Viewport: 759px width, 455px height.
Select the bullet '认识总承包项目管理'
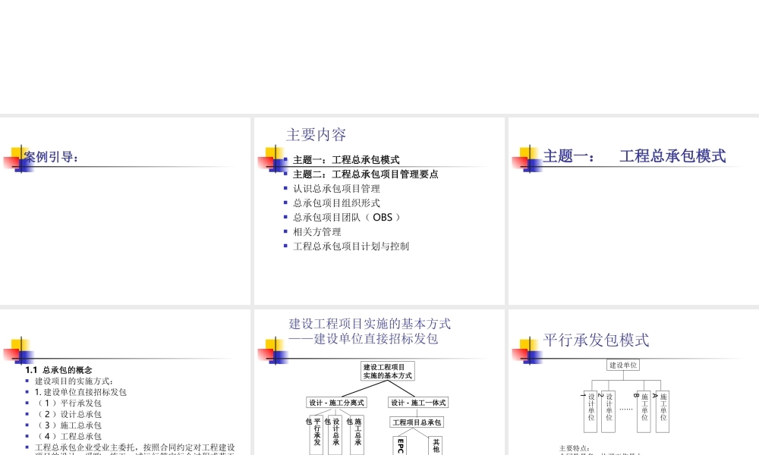pos(336,189)
